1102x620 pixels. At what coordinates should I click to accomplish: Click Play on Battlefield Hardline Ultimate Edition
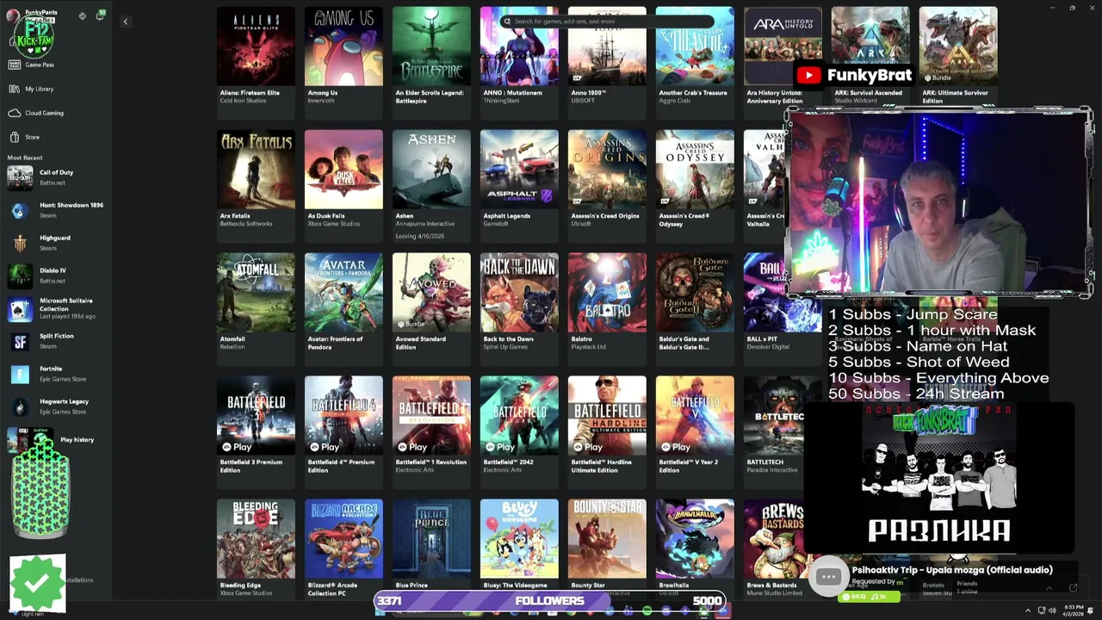click(588, 447)
